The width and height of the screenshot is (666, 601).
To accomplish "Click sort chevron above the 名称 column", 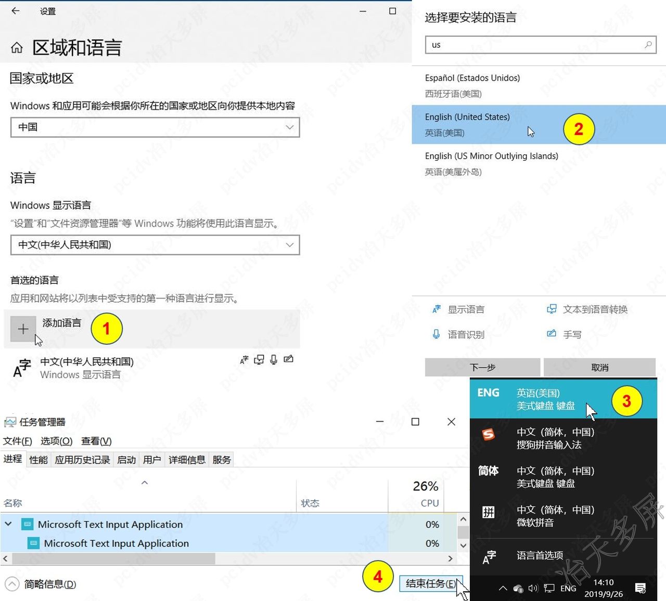I will (145, 483).
